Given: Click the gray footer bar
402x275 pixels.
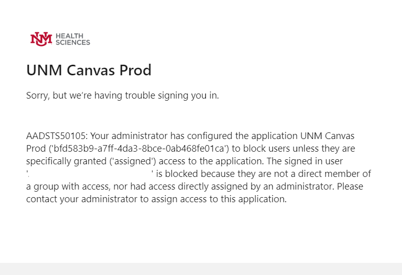Looking at the screenshot, I should [201, 269].
